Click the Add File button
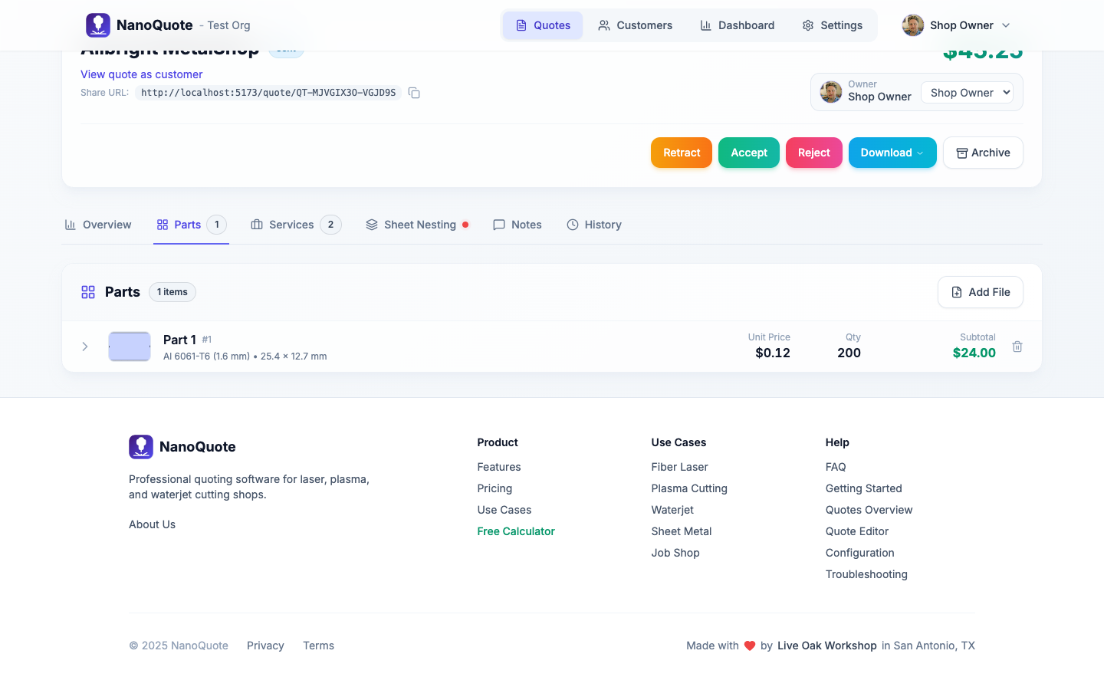The height and width of the screenshot is (690, 1104). pyautogui.click(x=981, y=292)
